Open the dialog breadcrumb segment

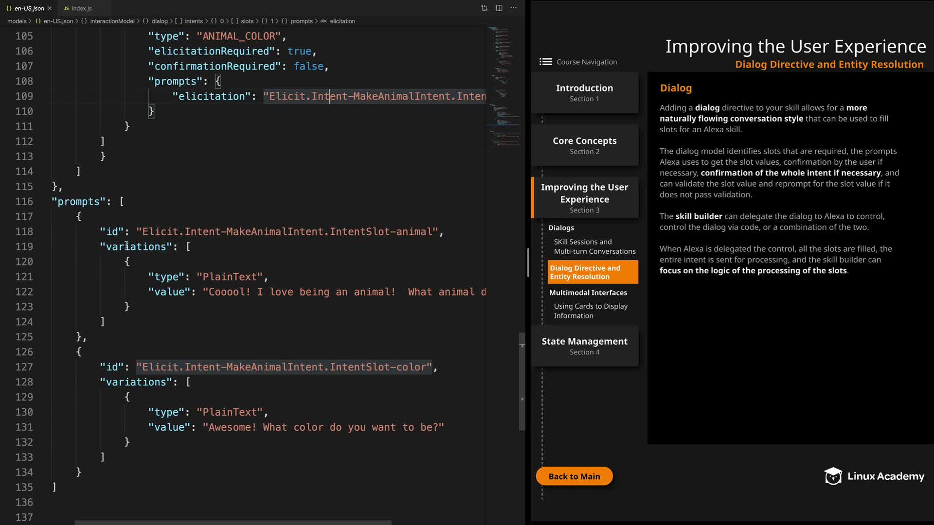[x=160, y=21]
